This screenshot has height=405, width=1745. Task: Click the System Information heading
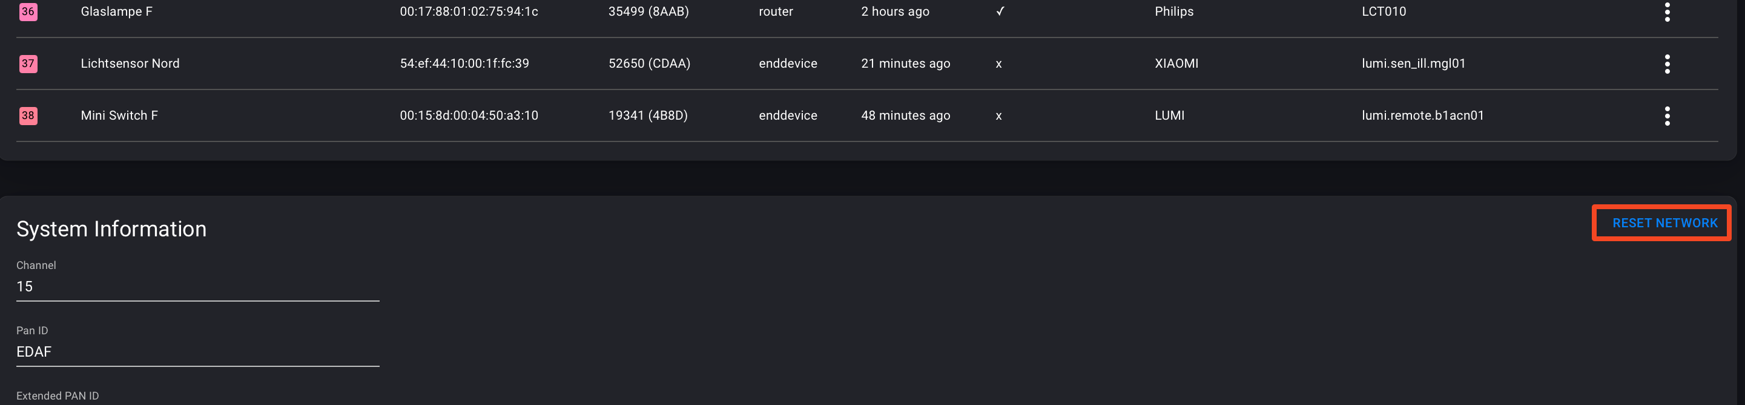[x=111, y=229]
